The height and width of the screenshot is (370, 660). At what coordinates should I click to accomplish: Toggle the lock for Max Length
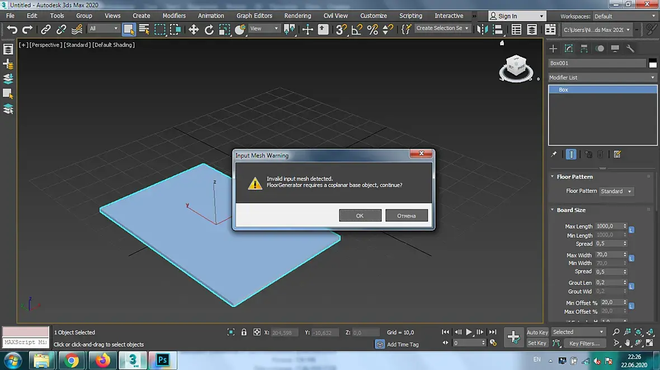tap(631, 230)
